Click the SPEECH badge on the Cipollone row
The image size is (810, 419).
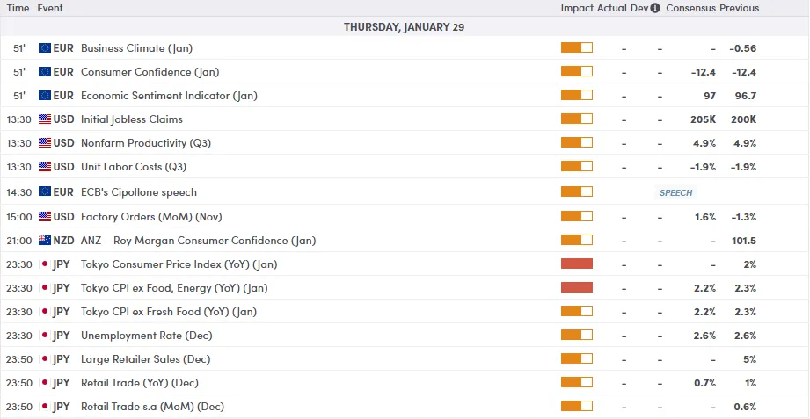675,192
